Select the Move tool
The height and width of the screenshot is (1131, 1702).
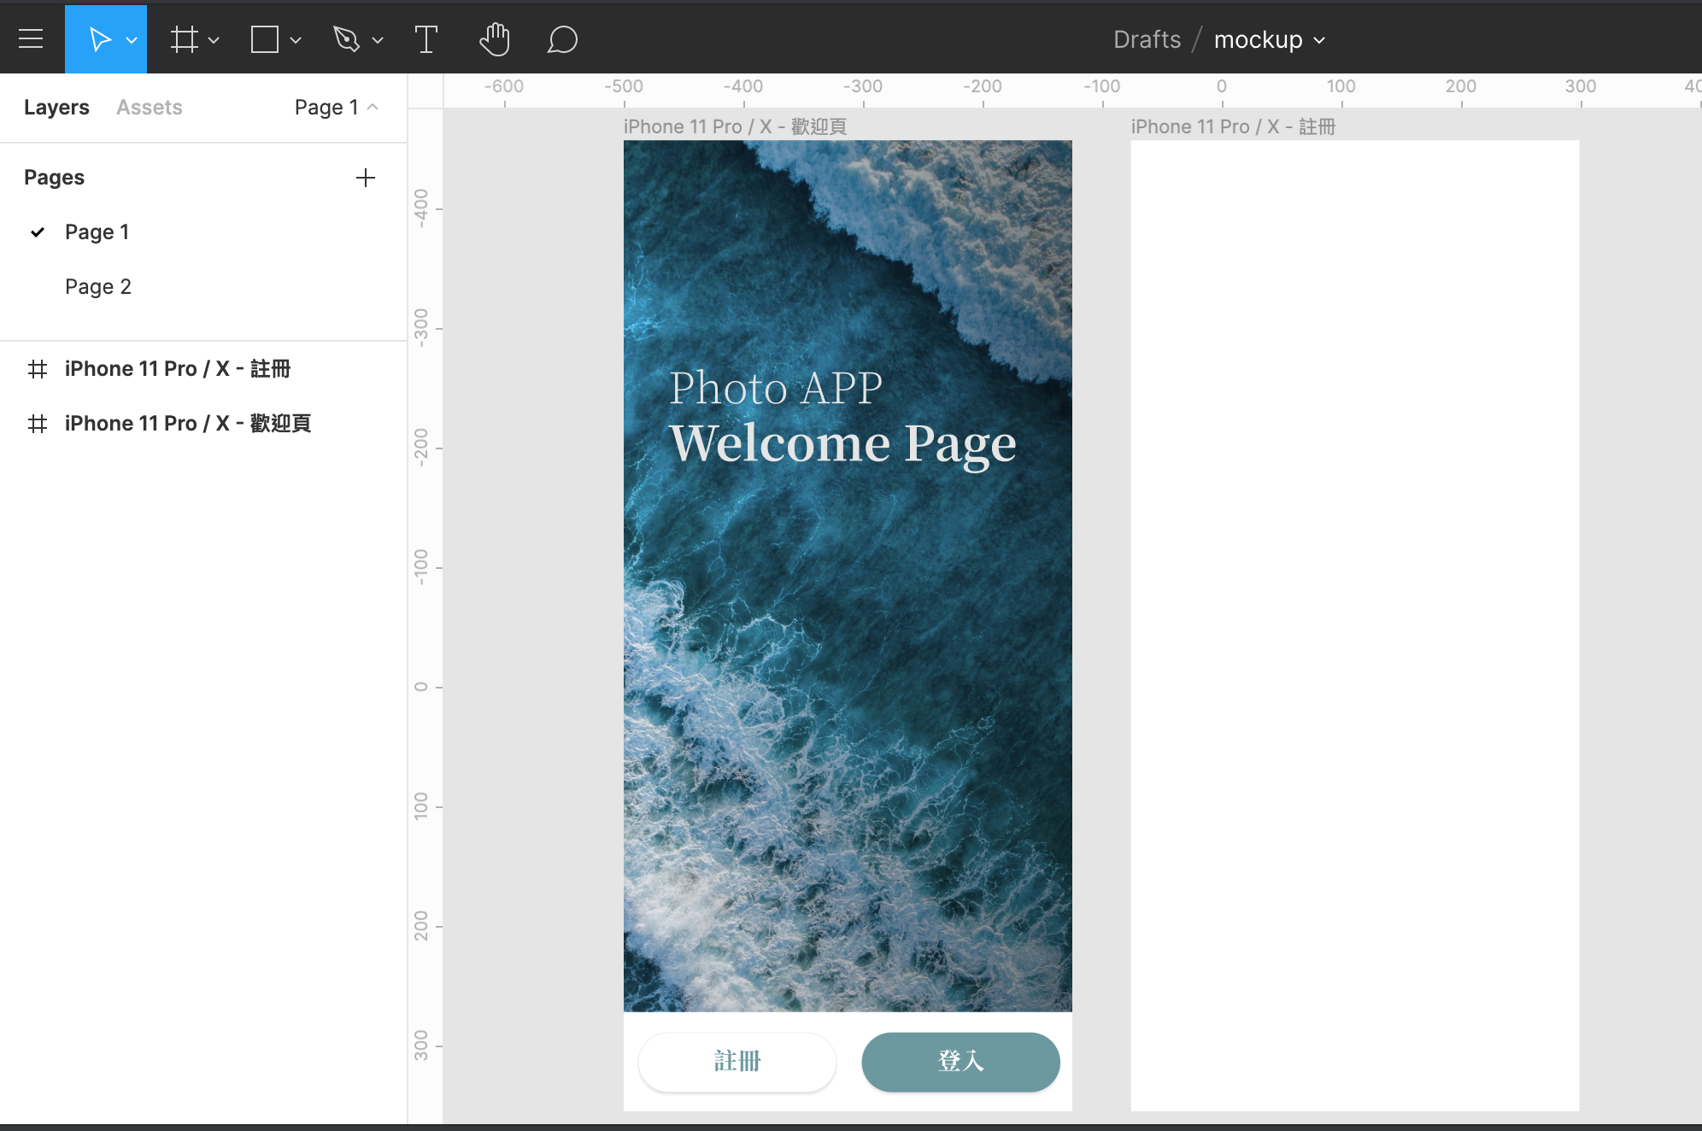click(x=99, y=39)
